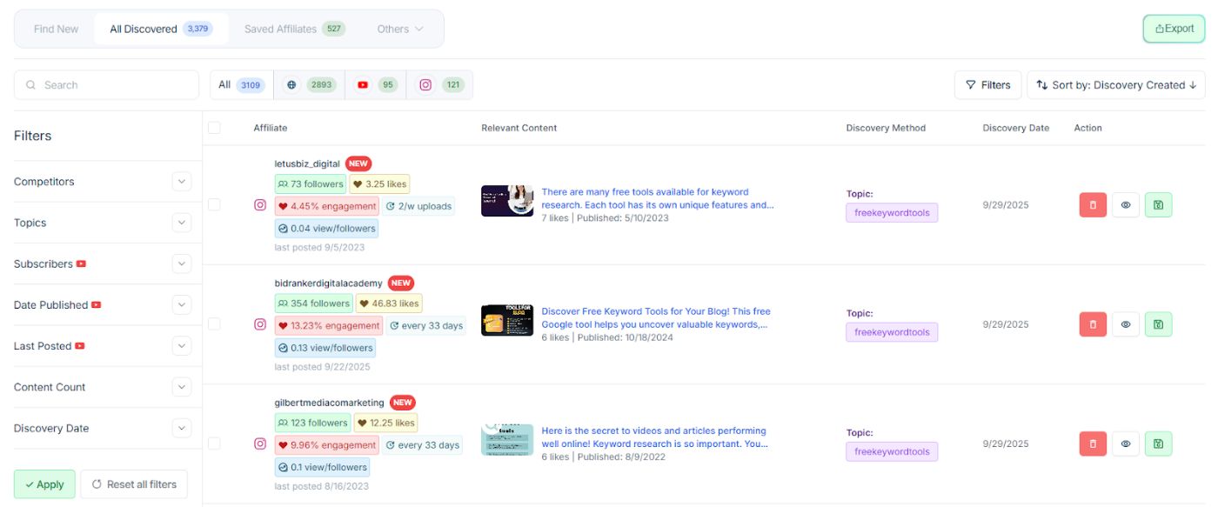Open the Sort by Discovery Created dropdown
1218x507 pixels.
coord(1115,85)
